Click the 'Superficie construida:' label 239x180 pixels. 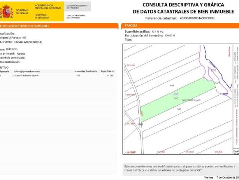pyautogui.click(x=12, y=58)
